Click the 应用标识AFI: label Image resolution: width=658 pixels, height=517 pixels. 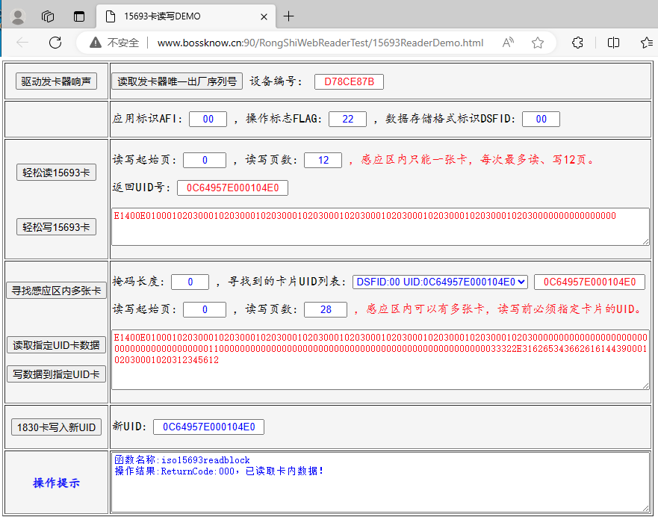click(148, 119)
